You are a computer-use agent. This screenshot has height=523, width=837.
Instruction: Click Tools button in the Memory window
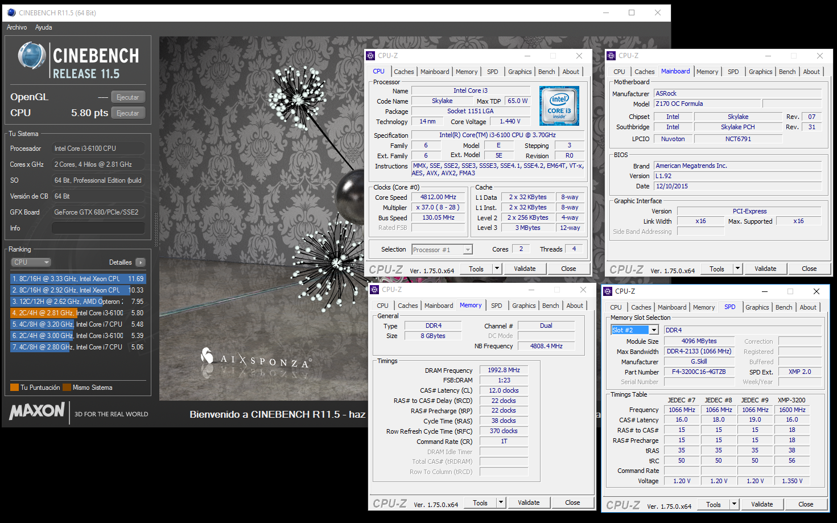(x=480, y=503)
